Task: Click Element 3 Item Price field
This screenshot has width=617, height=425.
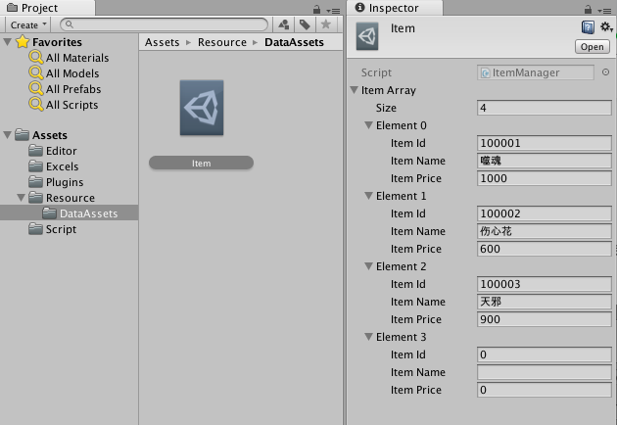Action: (x=545, y=390)
